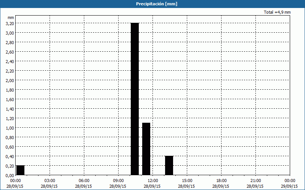Click the 29/09/15 date label
This screenshot has width=305, height=190.
pos(289,186)
